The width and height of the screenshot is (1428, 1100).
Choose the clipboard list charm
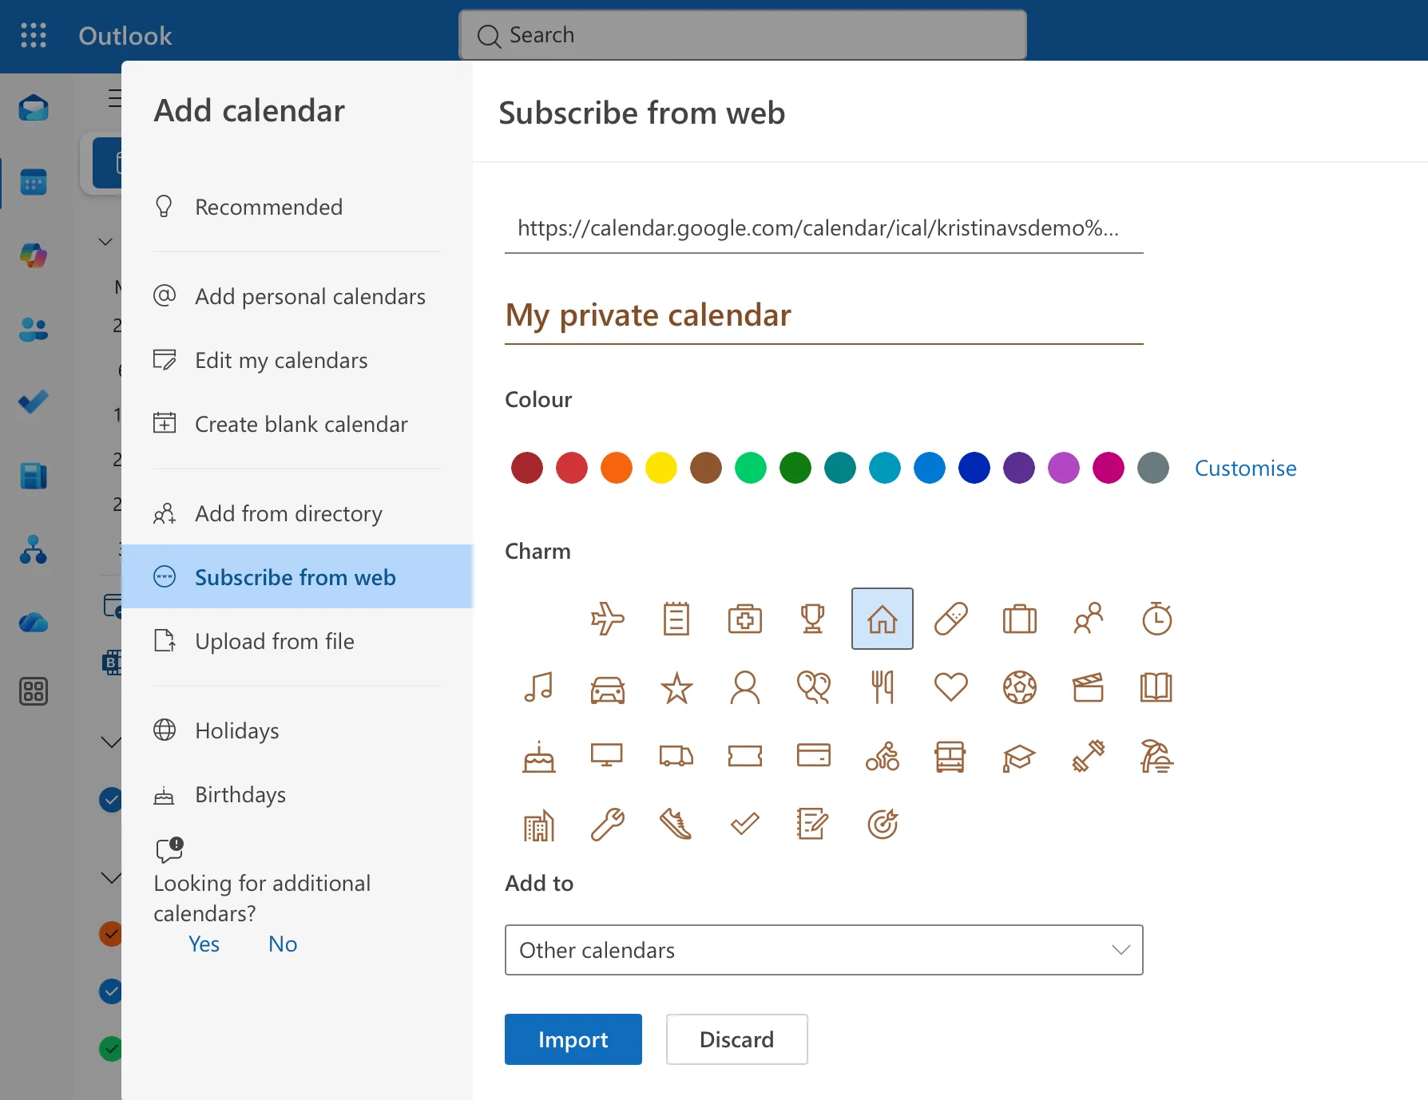coord(676,619)
